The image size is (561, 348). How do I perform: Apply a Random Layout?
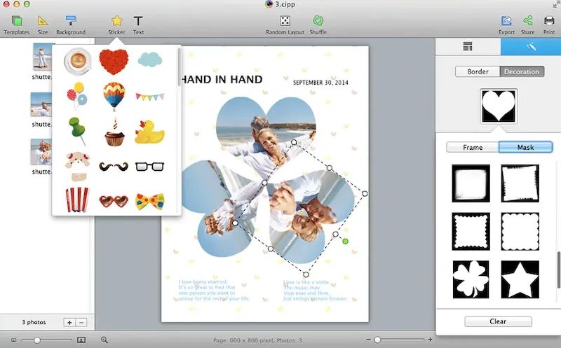pos(285,25)
